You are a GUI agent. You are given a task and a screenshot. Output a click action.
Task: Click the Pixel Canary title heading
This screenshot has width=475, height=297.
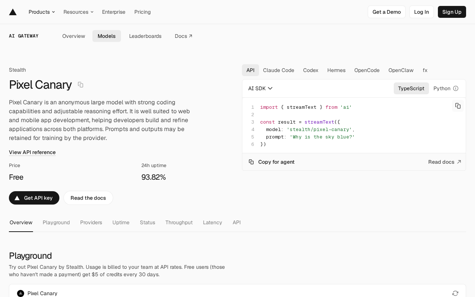[40, 85]
